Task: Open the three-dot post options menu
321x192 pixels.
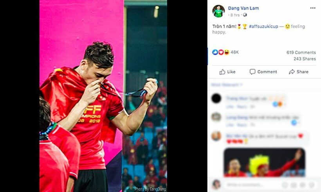Action: (313, 8)
